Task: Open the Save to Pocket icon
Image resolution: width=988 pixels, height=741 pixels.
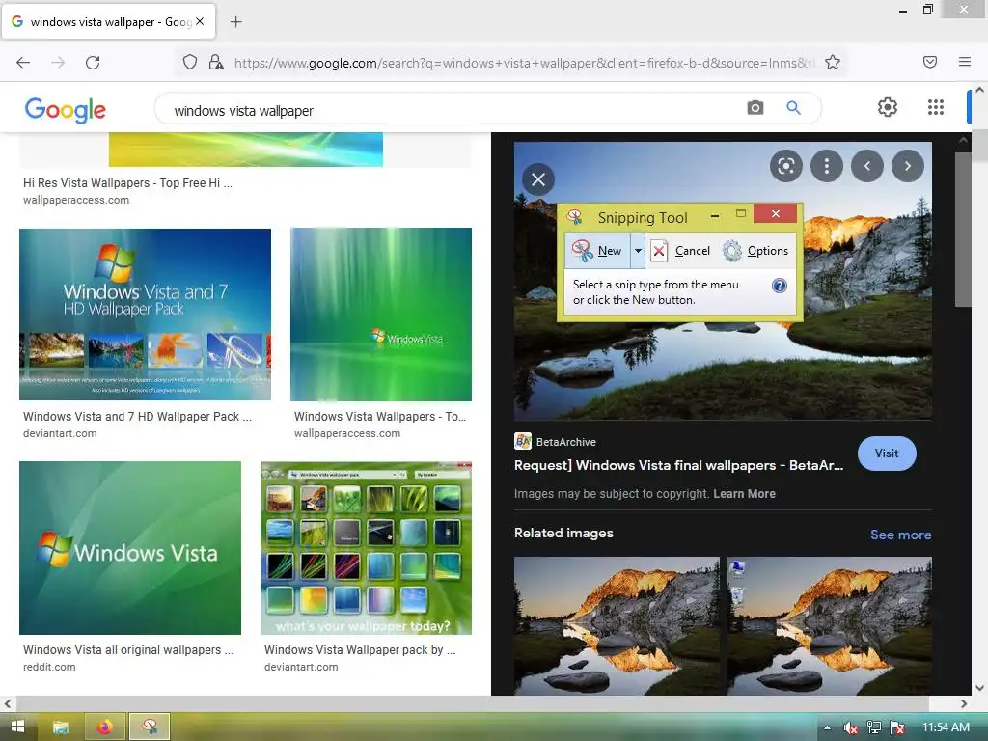Action: 929,62
